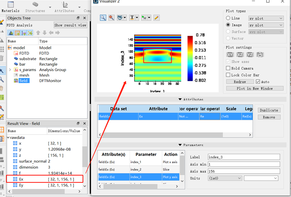Open the Line xy plot dropdown
Viewport: 291px width, 197px height.
click(x=266, y=18)
